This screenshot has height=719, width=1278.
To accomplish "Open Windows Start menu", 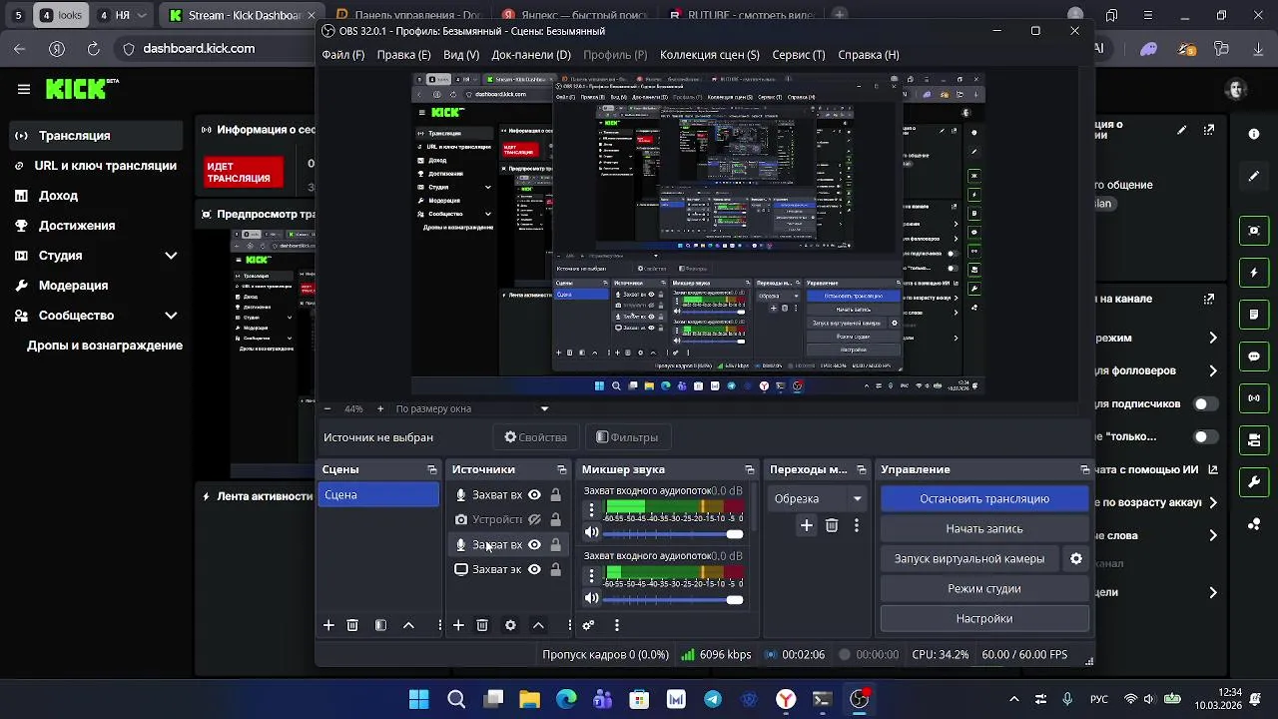I will [x=418, y=699].
